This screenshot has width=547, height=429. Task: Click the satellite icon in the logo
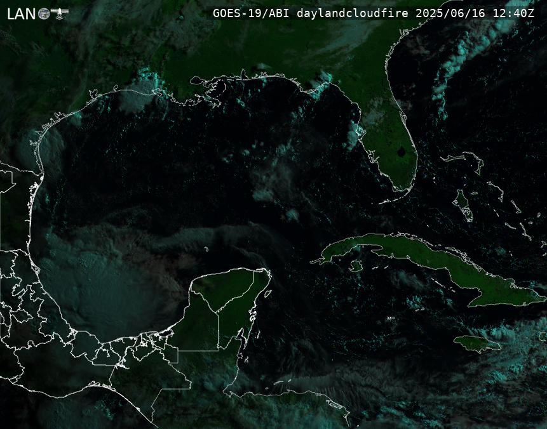point(60,13)
